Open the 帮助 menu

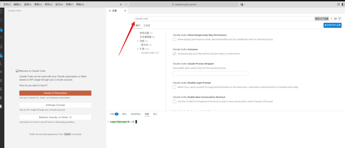tap(80, 4)
